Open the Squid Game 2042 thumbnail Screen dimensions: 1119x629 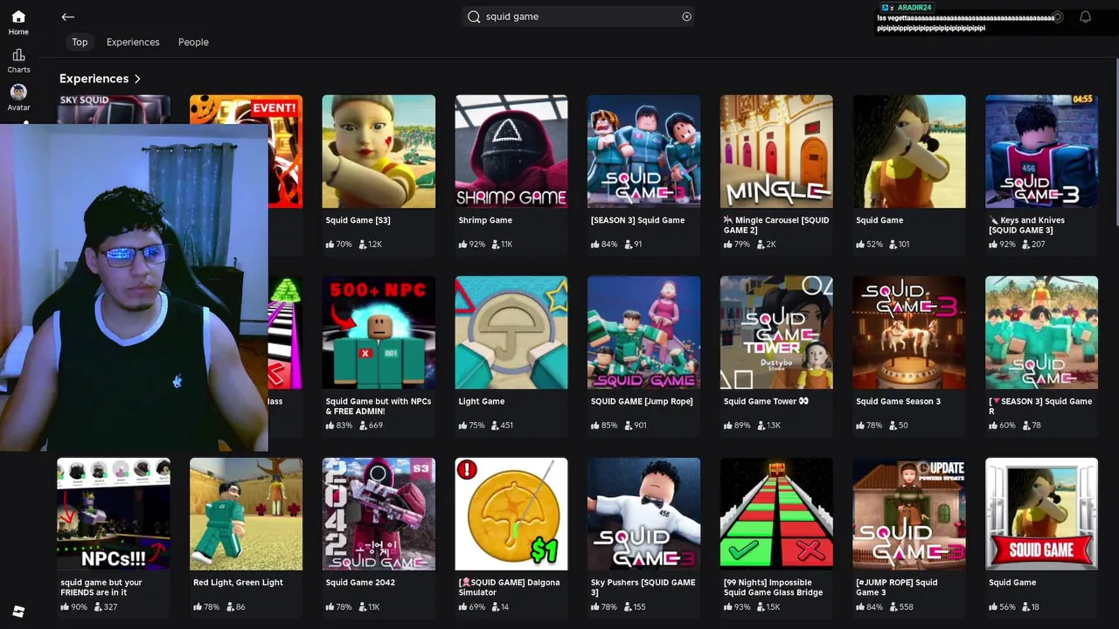(x=379, y=514)
